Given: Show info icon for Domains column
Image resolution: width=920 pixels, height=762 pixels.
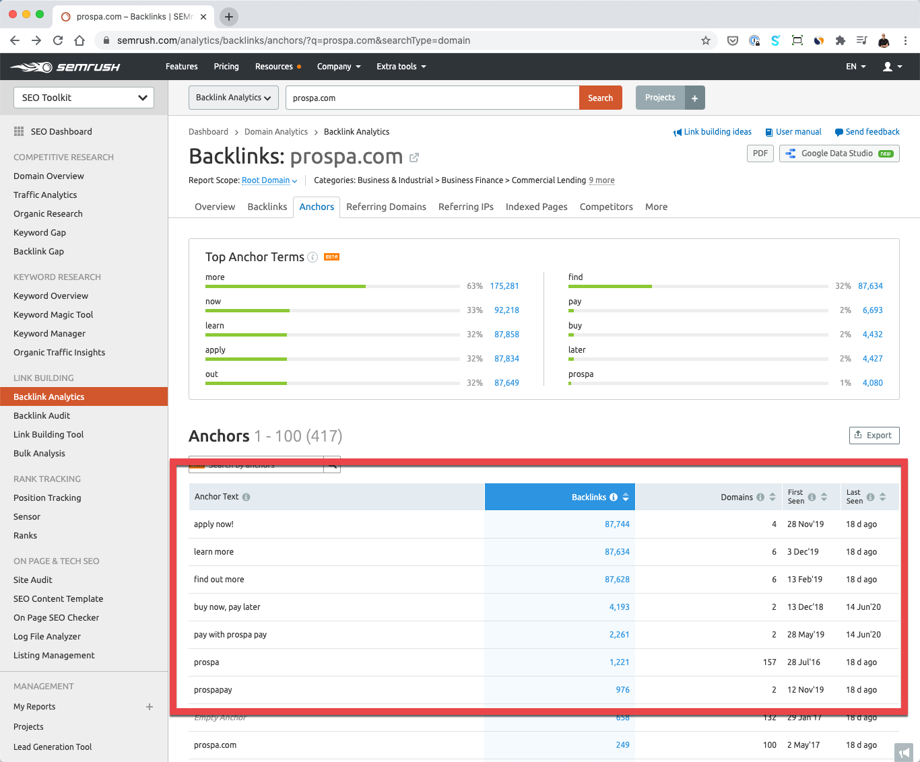Looking at the screenshot, I should 760,497.
